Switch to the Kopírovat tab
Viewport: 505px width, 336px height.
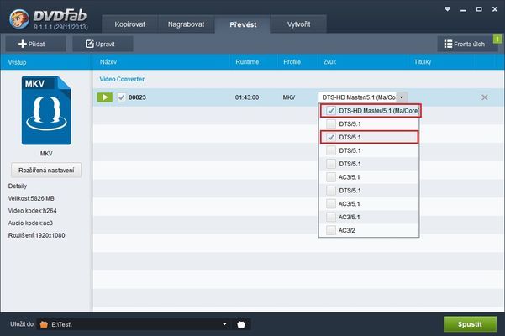(x=129, y=24)
